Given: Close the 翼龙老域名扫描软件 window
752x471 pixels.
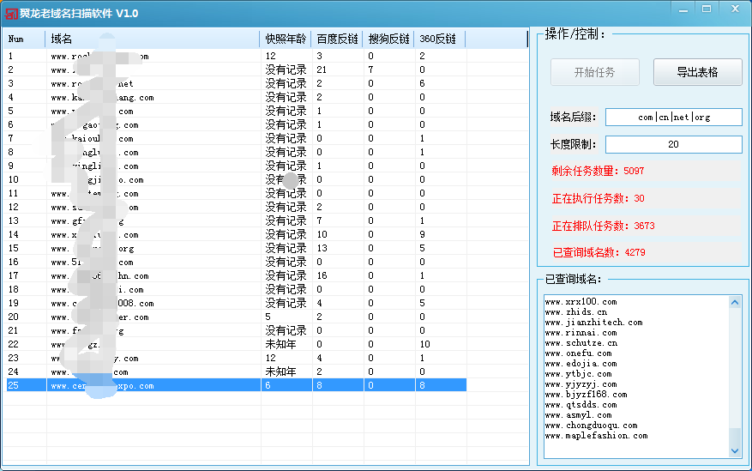Looking at the screenshot, I should (x=735, y=9).
